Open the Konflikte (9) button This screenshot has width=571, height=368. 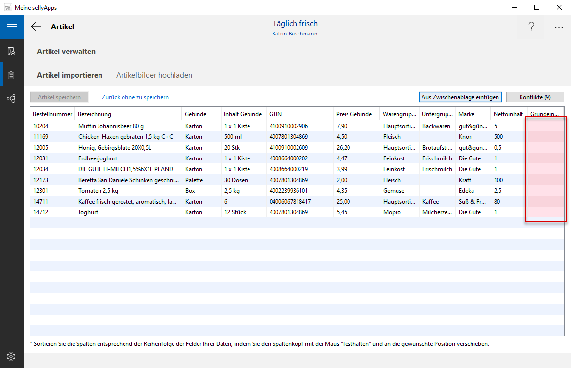point(535,97)
